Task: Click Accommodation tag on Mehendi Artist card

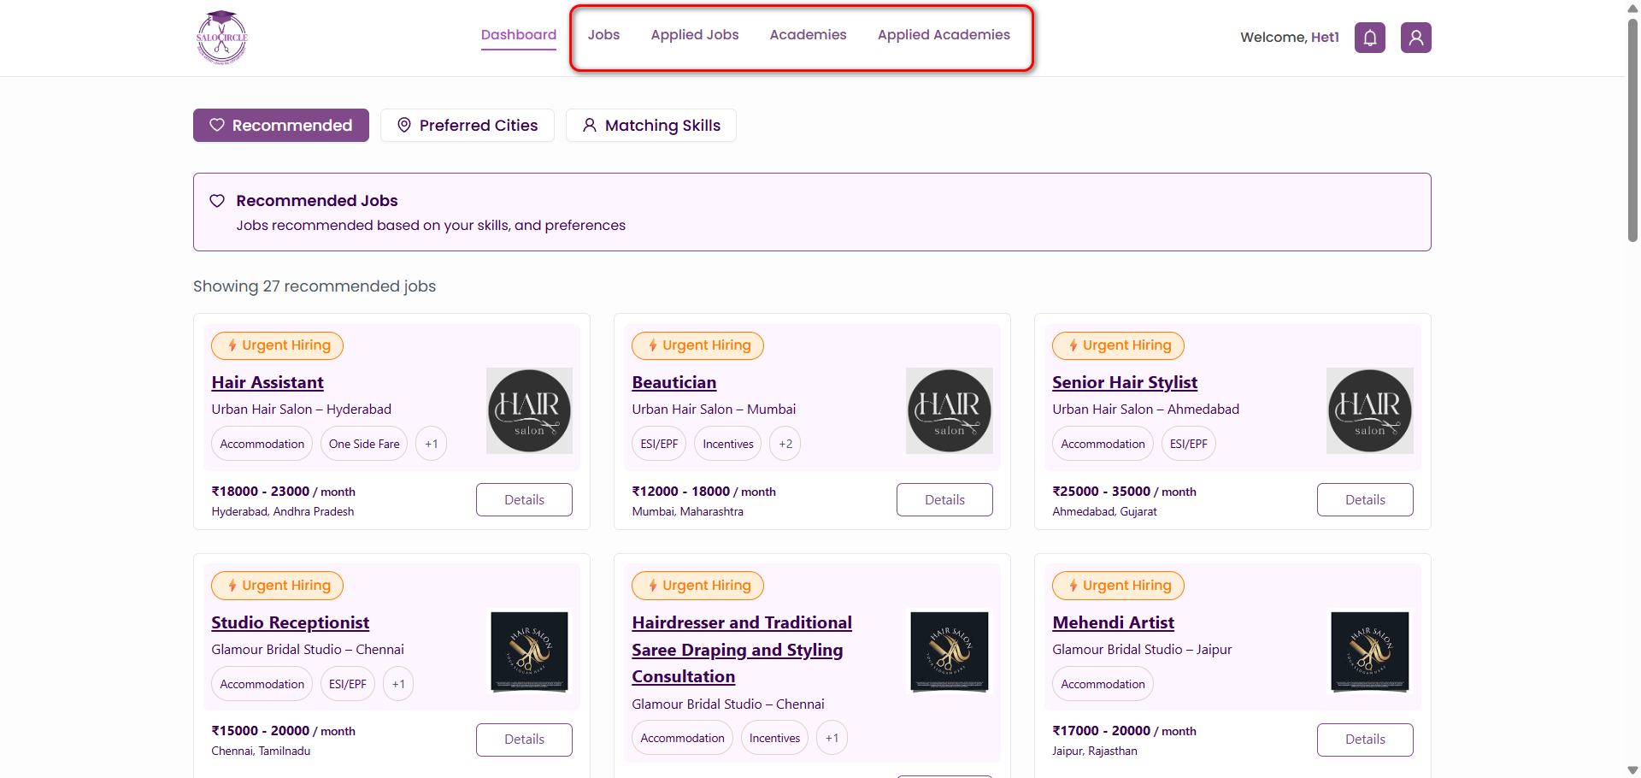Action: pos(1103,684)
